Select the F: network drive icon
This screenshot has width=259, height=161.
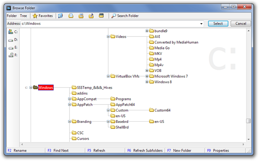(x=13, y=55)
